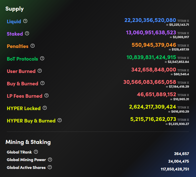Select the Global Active Shares value 117,850,428,751

point(175,169)
